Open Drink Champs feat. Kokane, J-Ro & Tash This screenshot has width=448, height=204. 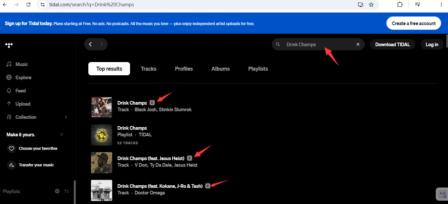[x=160, y=186]
